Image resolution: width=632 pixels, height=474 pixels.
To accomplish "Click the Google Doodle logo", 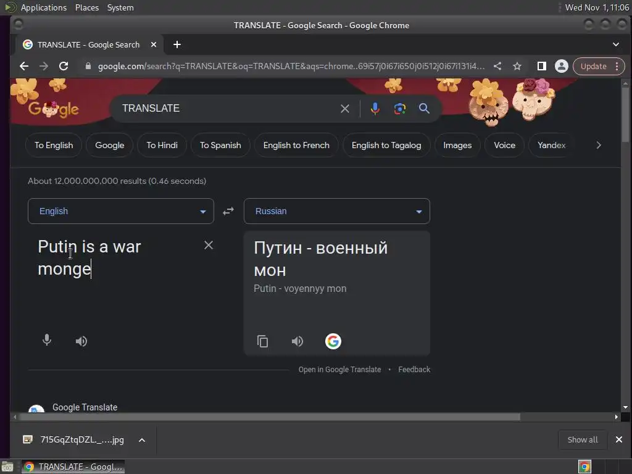I will point(53,109).
